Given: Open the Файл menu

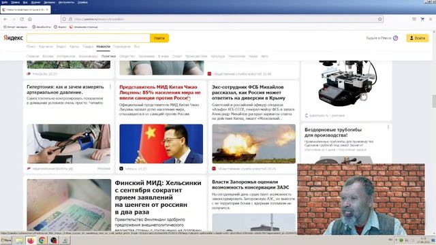Looking at the screenshot, I should (x=4, y=2).
